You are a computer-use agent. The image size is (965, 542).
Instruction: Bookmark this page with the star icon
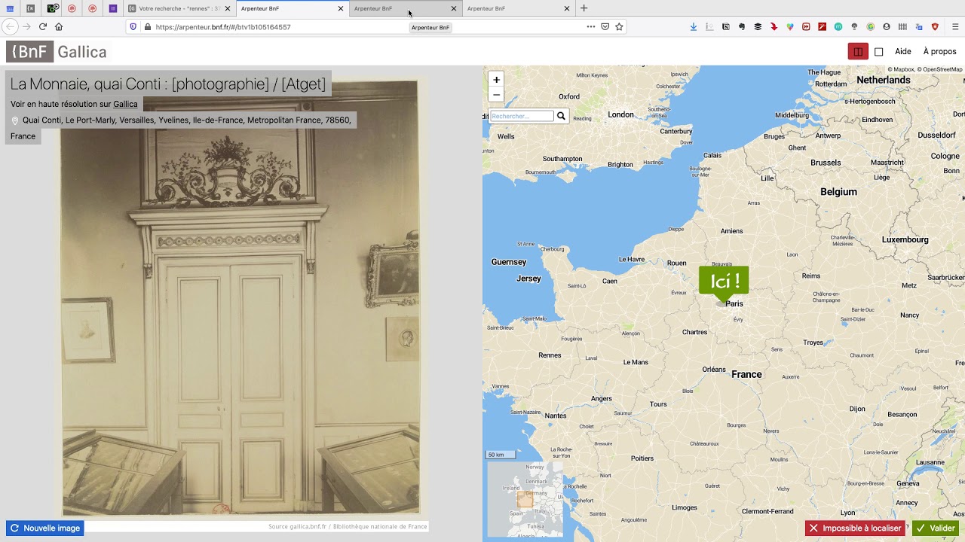point(619,26)
